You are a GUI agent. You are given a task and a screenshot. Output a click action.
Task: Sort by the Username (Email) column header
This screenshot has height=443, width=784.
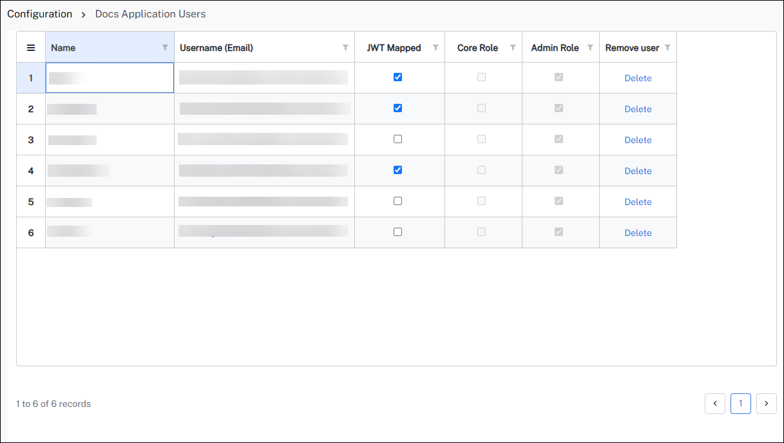click(x=216, y=48)
